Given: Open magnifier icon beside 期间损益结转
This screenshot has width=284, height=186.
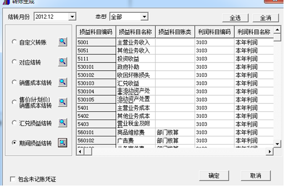Looking at the screenshot, I should tap(62, 142).
